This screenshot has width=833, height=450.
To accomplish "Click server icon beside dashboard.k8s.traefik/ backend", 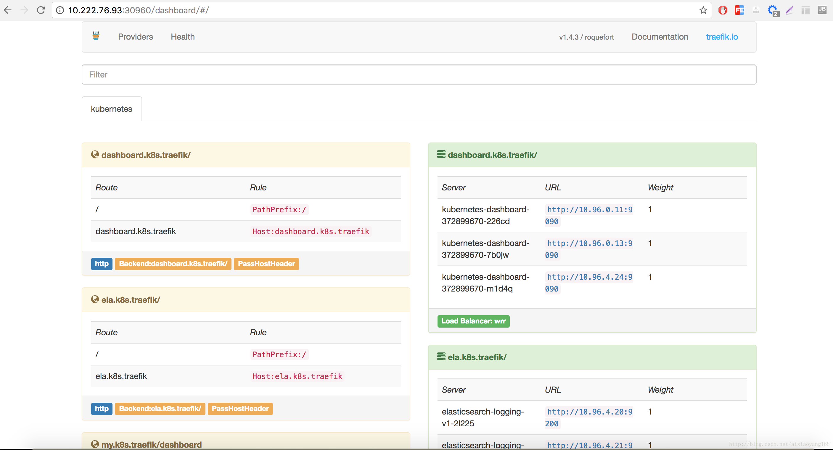I will click(441, 154).
